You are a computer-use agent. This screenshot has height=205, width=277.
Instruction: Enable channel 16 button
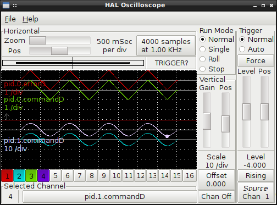tap(190, 176)
